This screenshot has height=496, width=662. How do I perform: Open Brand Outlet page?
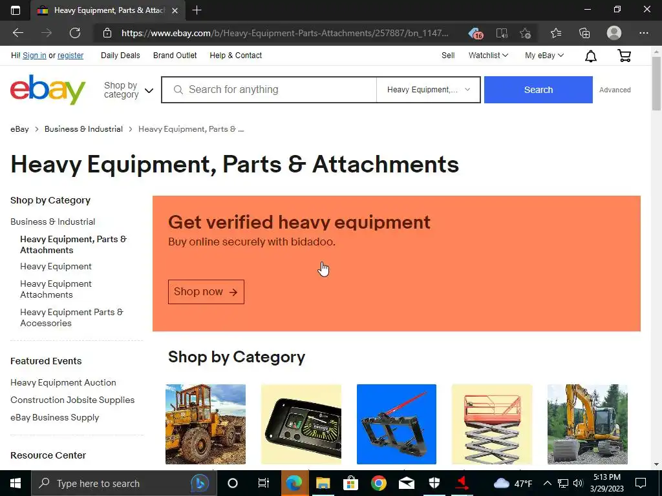175,56
